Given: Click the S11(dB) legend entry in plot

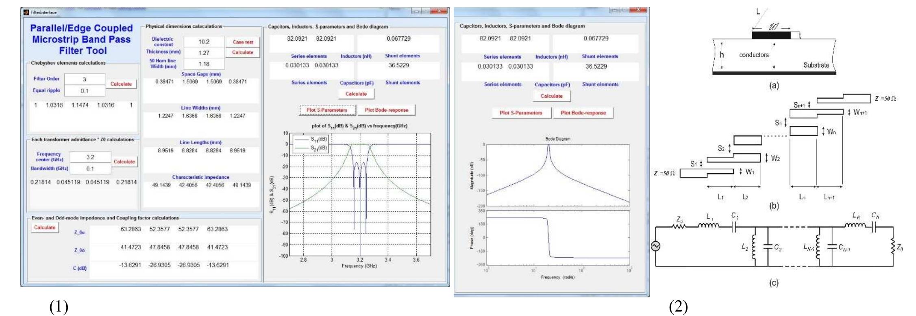Looking at the screenshot, I should 311,139.
